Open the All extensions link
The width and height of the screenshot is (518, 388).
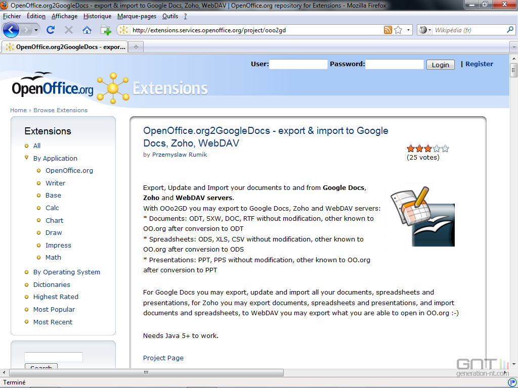tap(36, 146)
